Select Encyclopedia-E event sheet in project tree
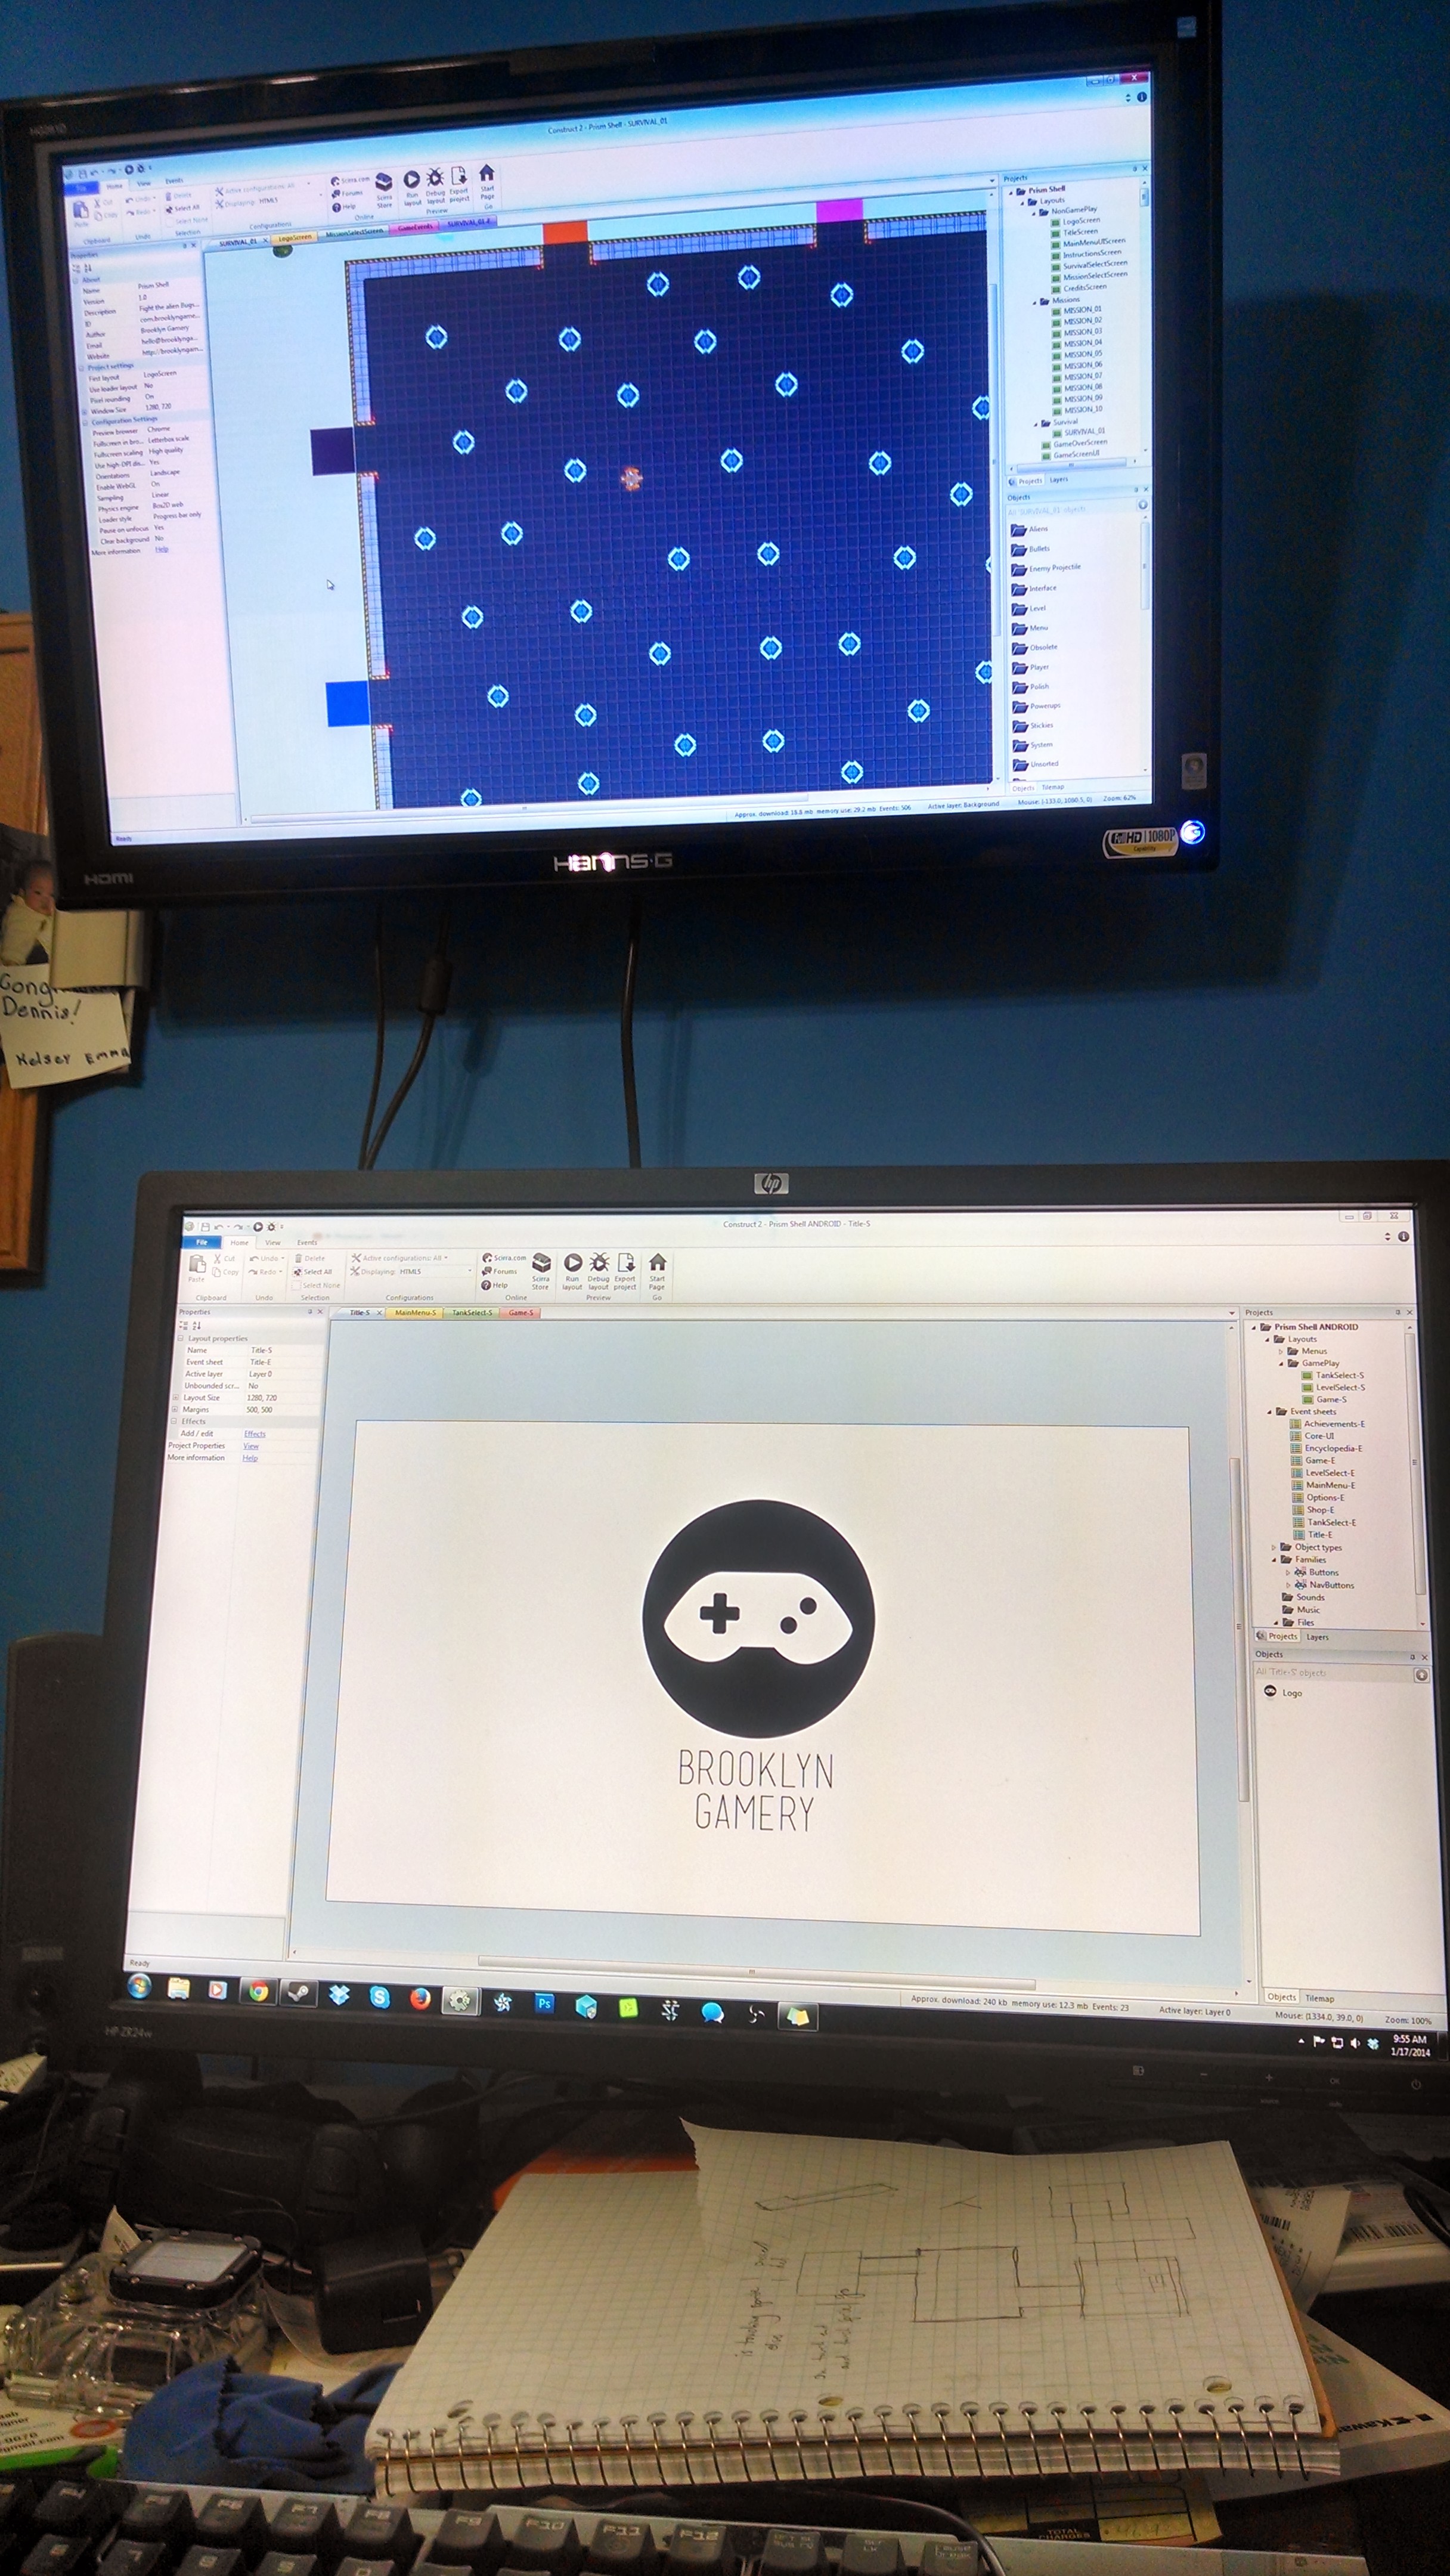 pyautogui.click(x=1326, y=1448)
